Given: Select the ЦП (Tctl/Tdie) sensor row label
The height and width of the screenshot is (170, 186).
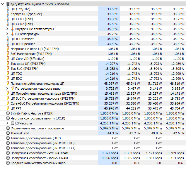Looking at the screenshot, I should (21, 9).
